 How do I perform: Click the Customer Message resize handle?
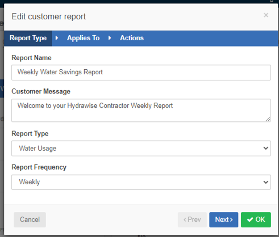268,119
